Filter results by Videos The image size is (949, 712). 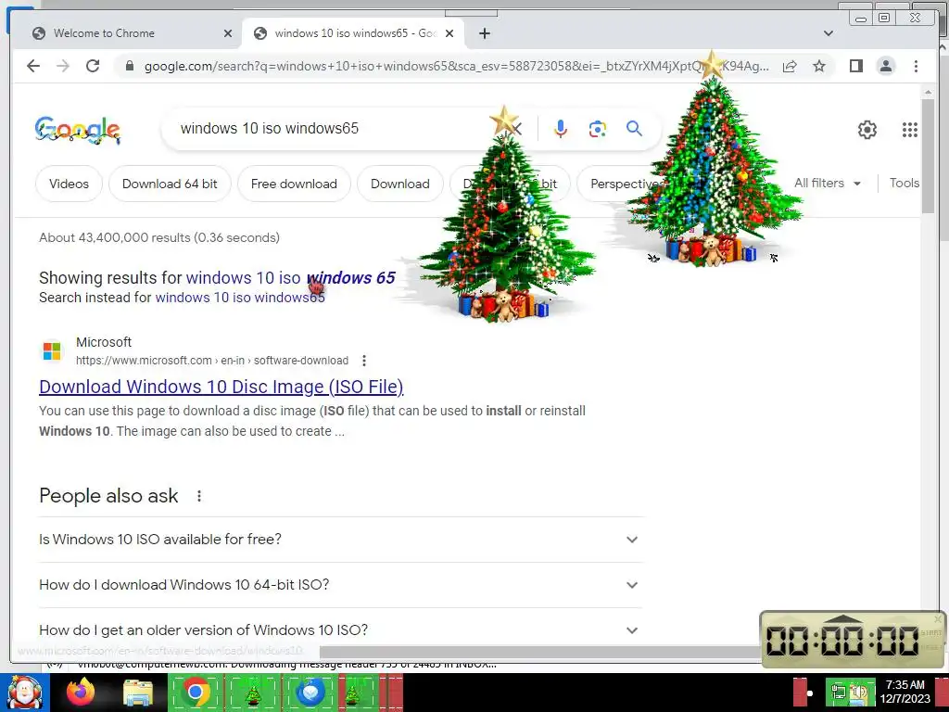69,184
